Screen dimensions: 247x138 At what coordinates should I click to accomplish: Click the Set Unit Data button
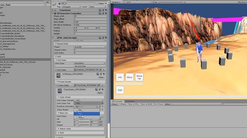80,66
